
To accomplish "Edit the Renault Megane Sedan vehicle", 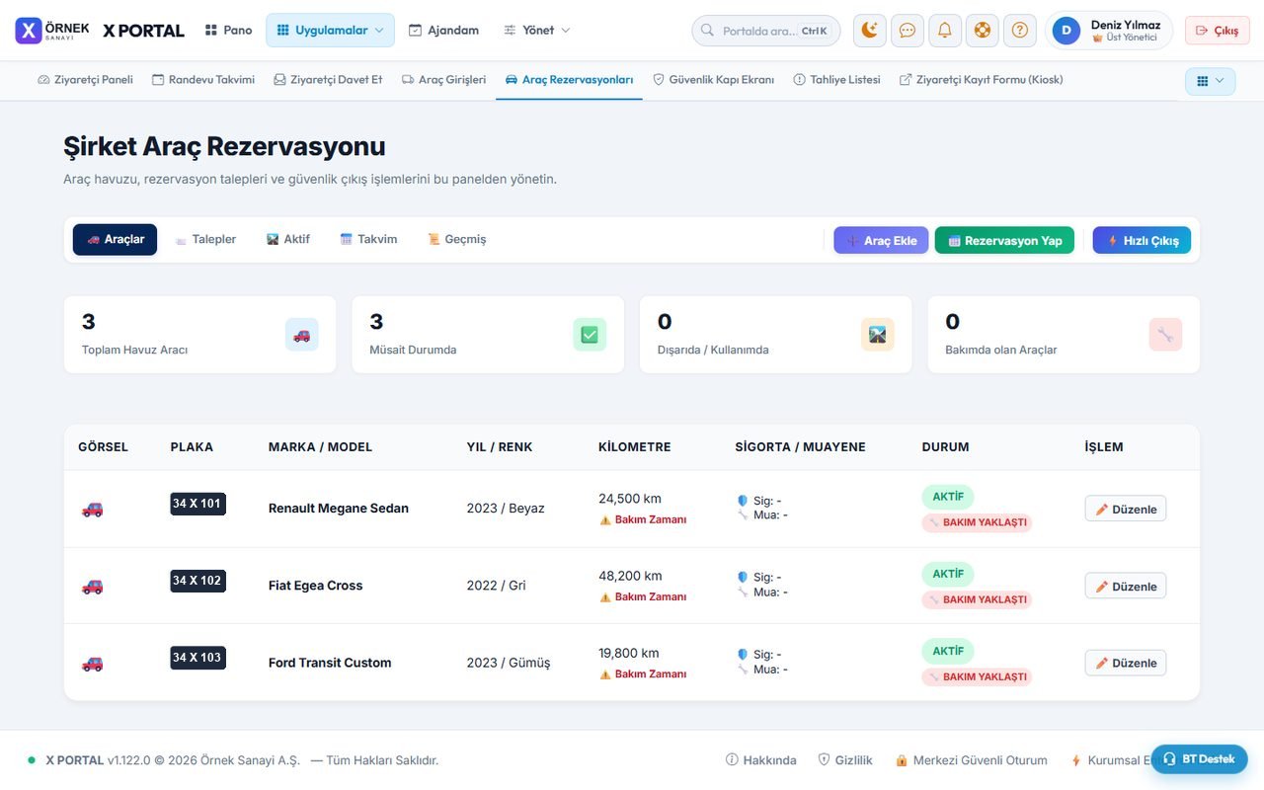I will [x=1126, y=509].
